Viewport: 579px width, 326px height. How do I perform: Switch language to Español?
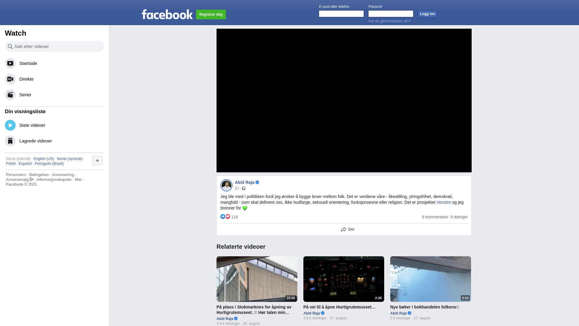click(x=25, y=164)
